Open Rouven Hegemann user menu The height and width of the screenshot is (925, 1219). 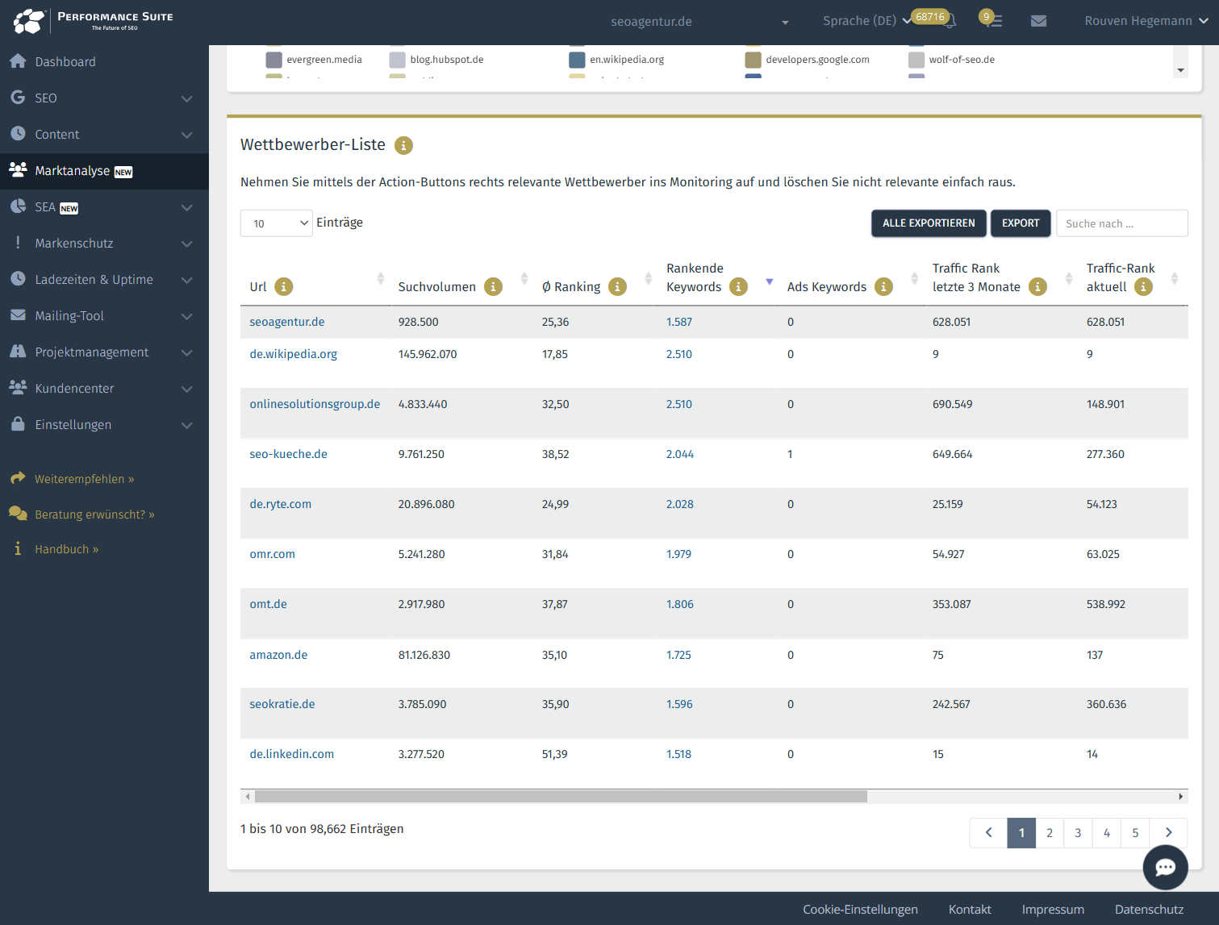point(1146,21)
